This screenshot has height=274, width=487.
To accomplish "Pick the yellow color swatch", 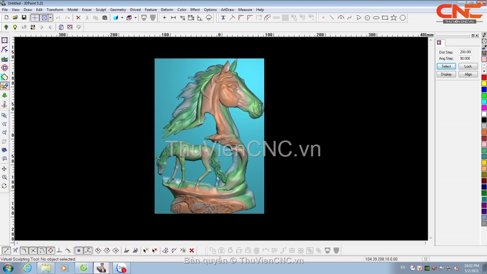I will [x=484, y=83].
